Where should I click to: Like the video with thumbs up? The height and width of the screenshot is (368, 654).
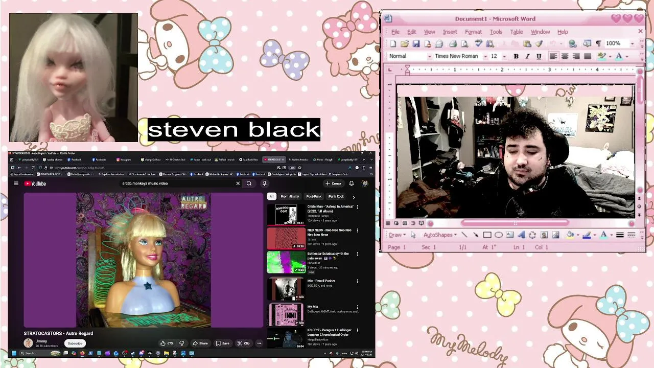point(166,343)
